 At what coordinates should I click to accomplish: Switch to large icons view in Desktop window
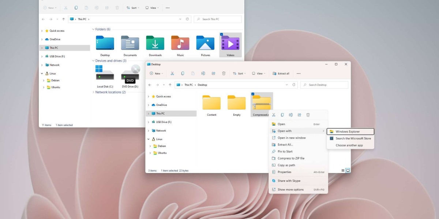pos(348,170)
